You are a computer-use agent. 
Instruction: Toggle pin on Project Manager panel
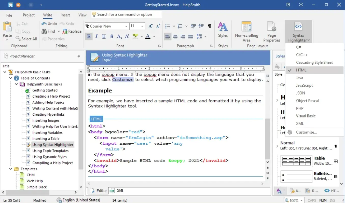(x=79, y=56)
